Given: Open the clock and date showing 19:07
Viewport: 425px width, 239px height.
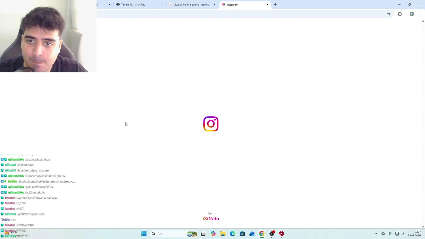Looking at the screenshot, I should [x=414, y=234].
